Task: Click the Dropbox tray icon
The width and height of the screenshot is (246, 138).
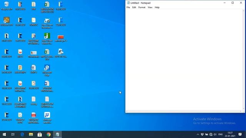Action: point(202,135)
